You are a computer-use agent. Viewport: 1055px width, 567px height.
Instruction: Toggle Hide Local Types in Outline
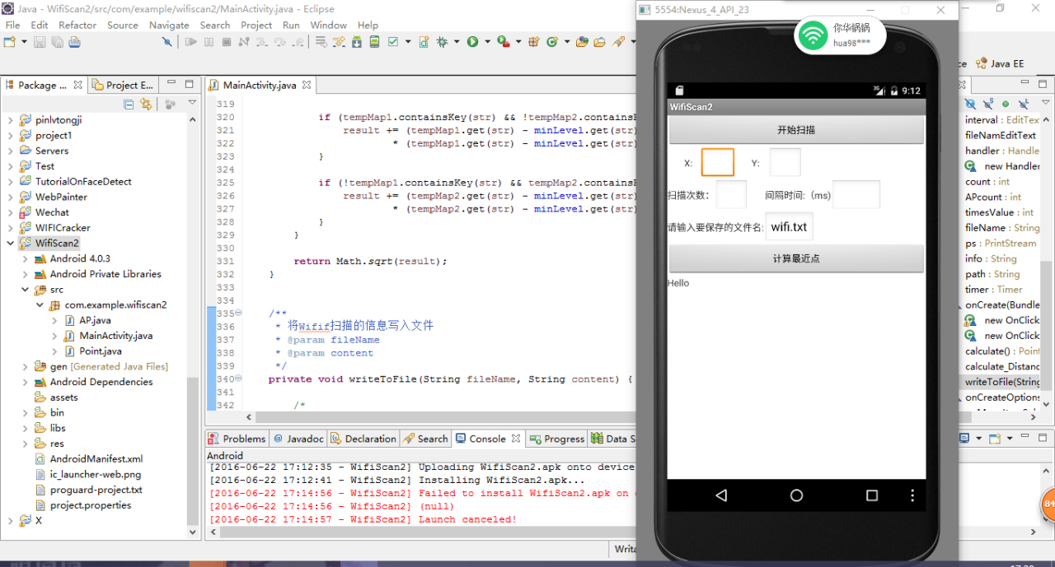pyautogui.click(x=1024, y=104)
